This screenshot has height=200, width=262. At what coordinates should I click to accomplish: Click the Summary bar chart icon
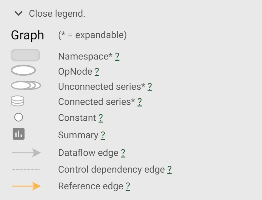[19, 134]
